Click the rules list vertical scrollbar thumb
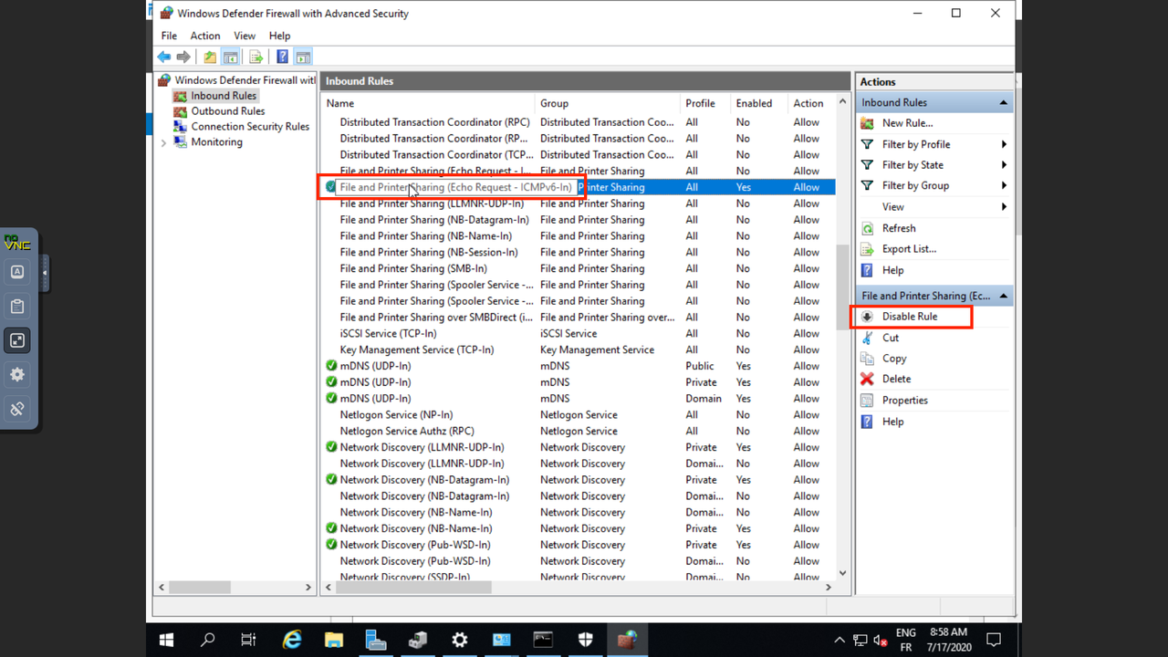 pyautogui.click(x=842, y=287)
